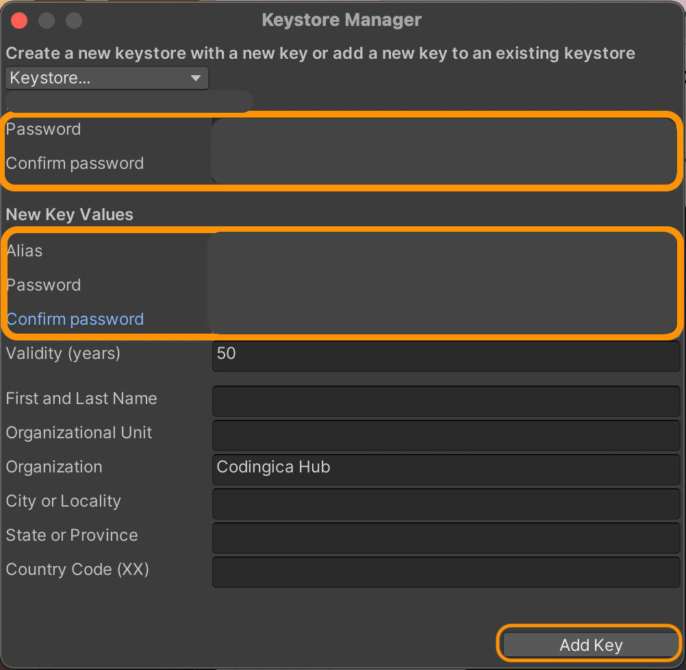The image size is (686, 670).
Task: Click the Keystore Manager title text
Action: [x=342, y=20]
